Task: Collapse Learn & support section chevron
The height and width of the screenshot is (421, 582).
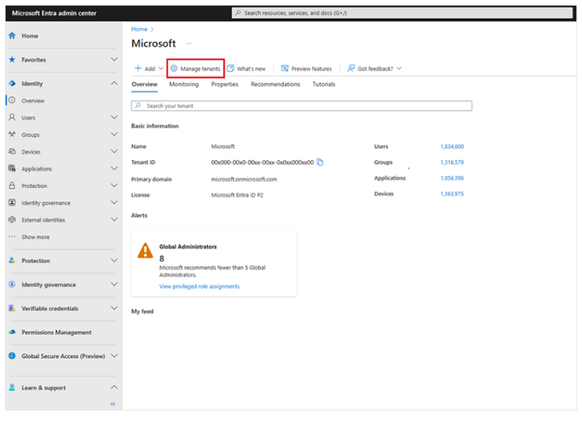Action: [115, 387]
